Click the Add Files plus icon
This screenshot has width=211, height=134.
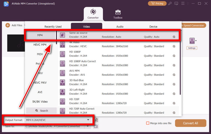coord(8,25)
